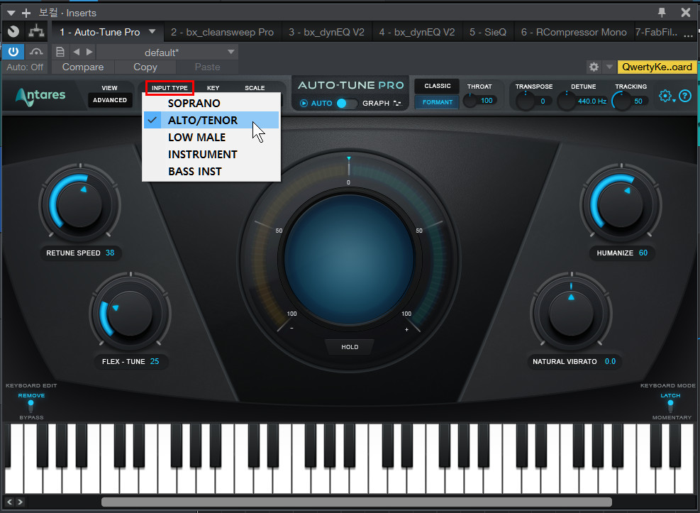Open the host gear settings icon
The width and height of the screenshot is (700, 513).
coord(594,67)
